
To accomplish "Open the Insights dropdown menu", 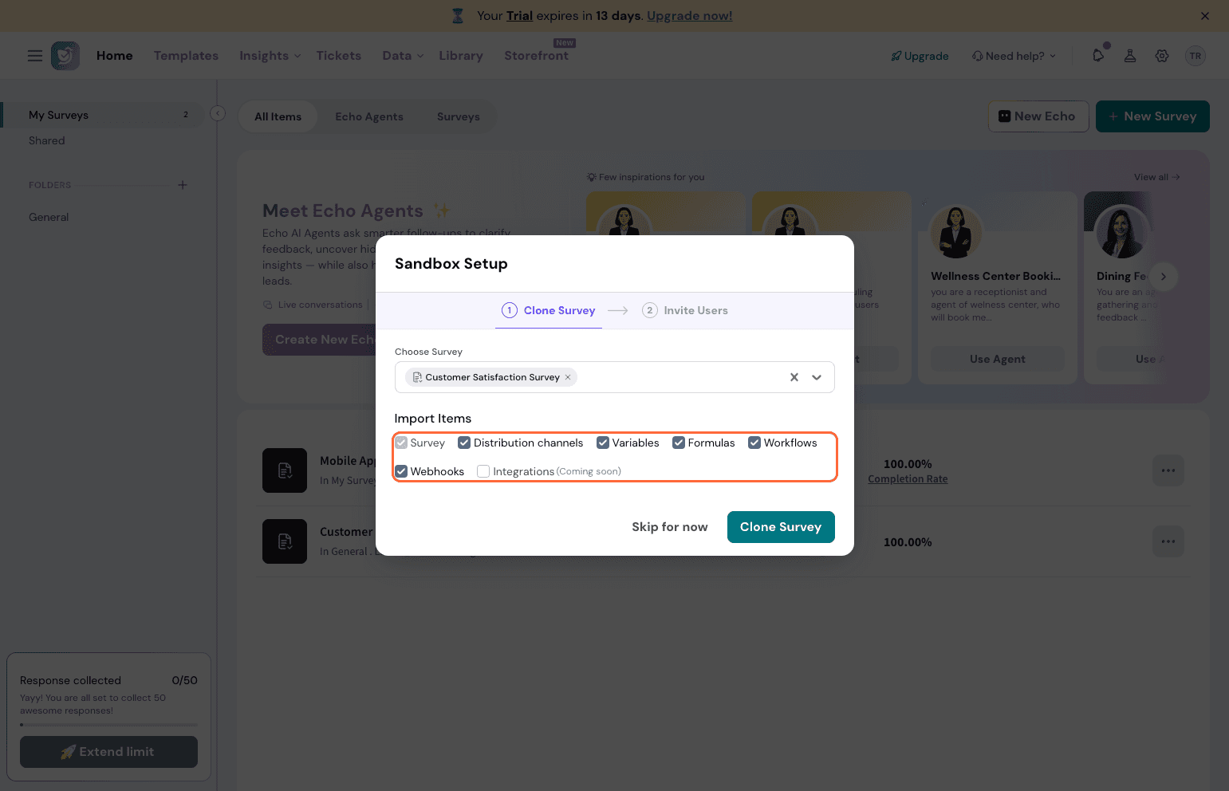I will [270, 56].
